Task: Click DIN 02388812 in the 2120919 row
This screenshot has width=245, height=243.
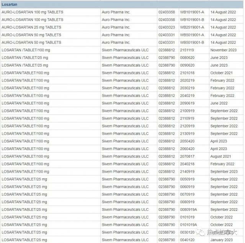Action: (x=167, y=126)
